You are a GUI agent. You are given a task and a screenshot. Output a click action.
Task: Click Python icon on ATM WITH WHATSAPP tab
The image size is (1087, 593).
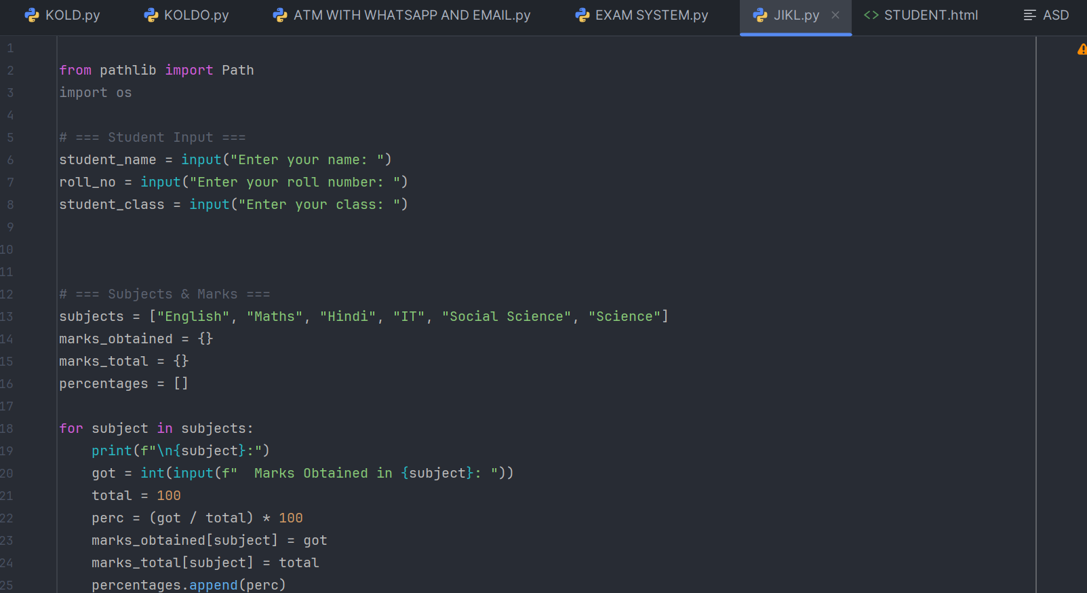279,15
